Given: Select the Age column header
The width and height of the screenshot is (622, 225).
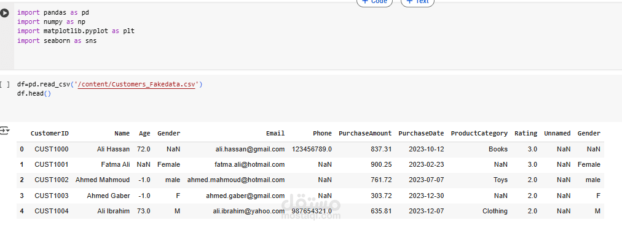Looking at the screenshot, I should [145, 133].
